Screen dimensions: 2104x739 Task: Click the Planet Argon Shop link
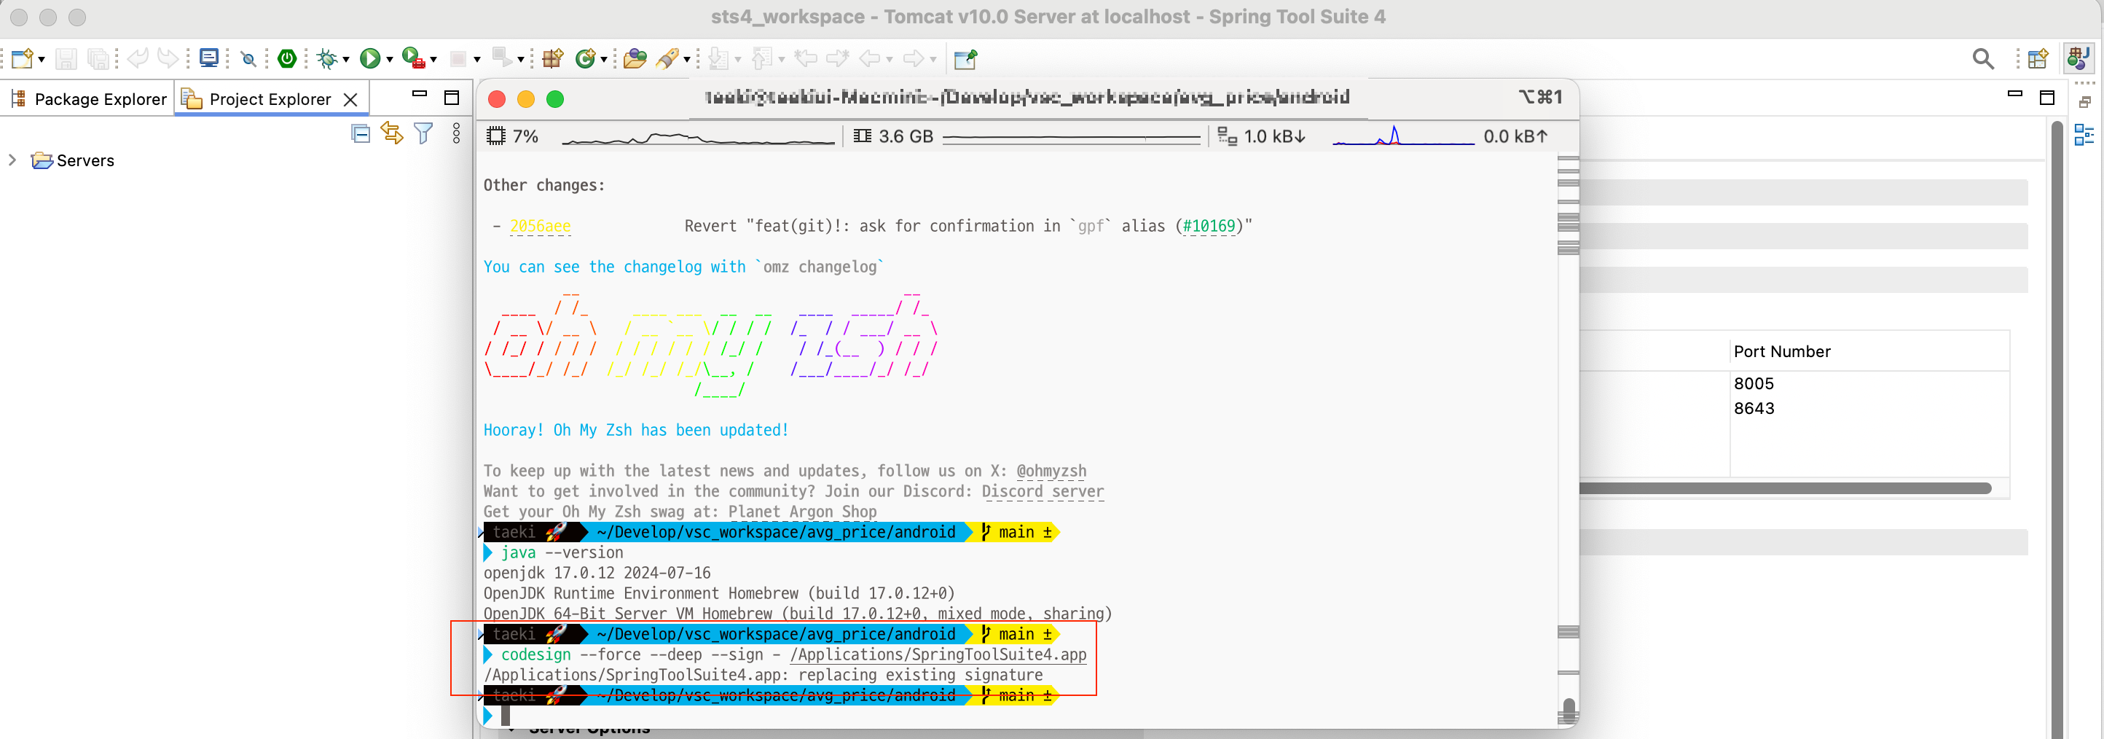(x=802, y=512)
